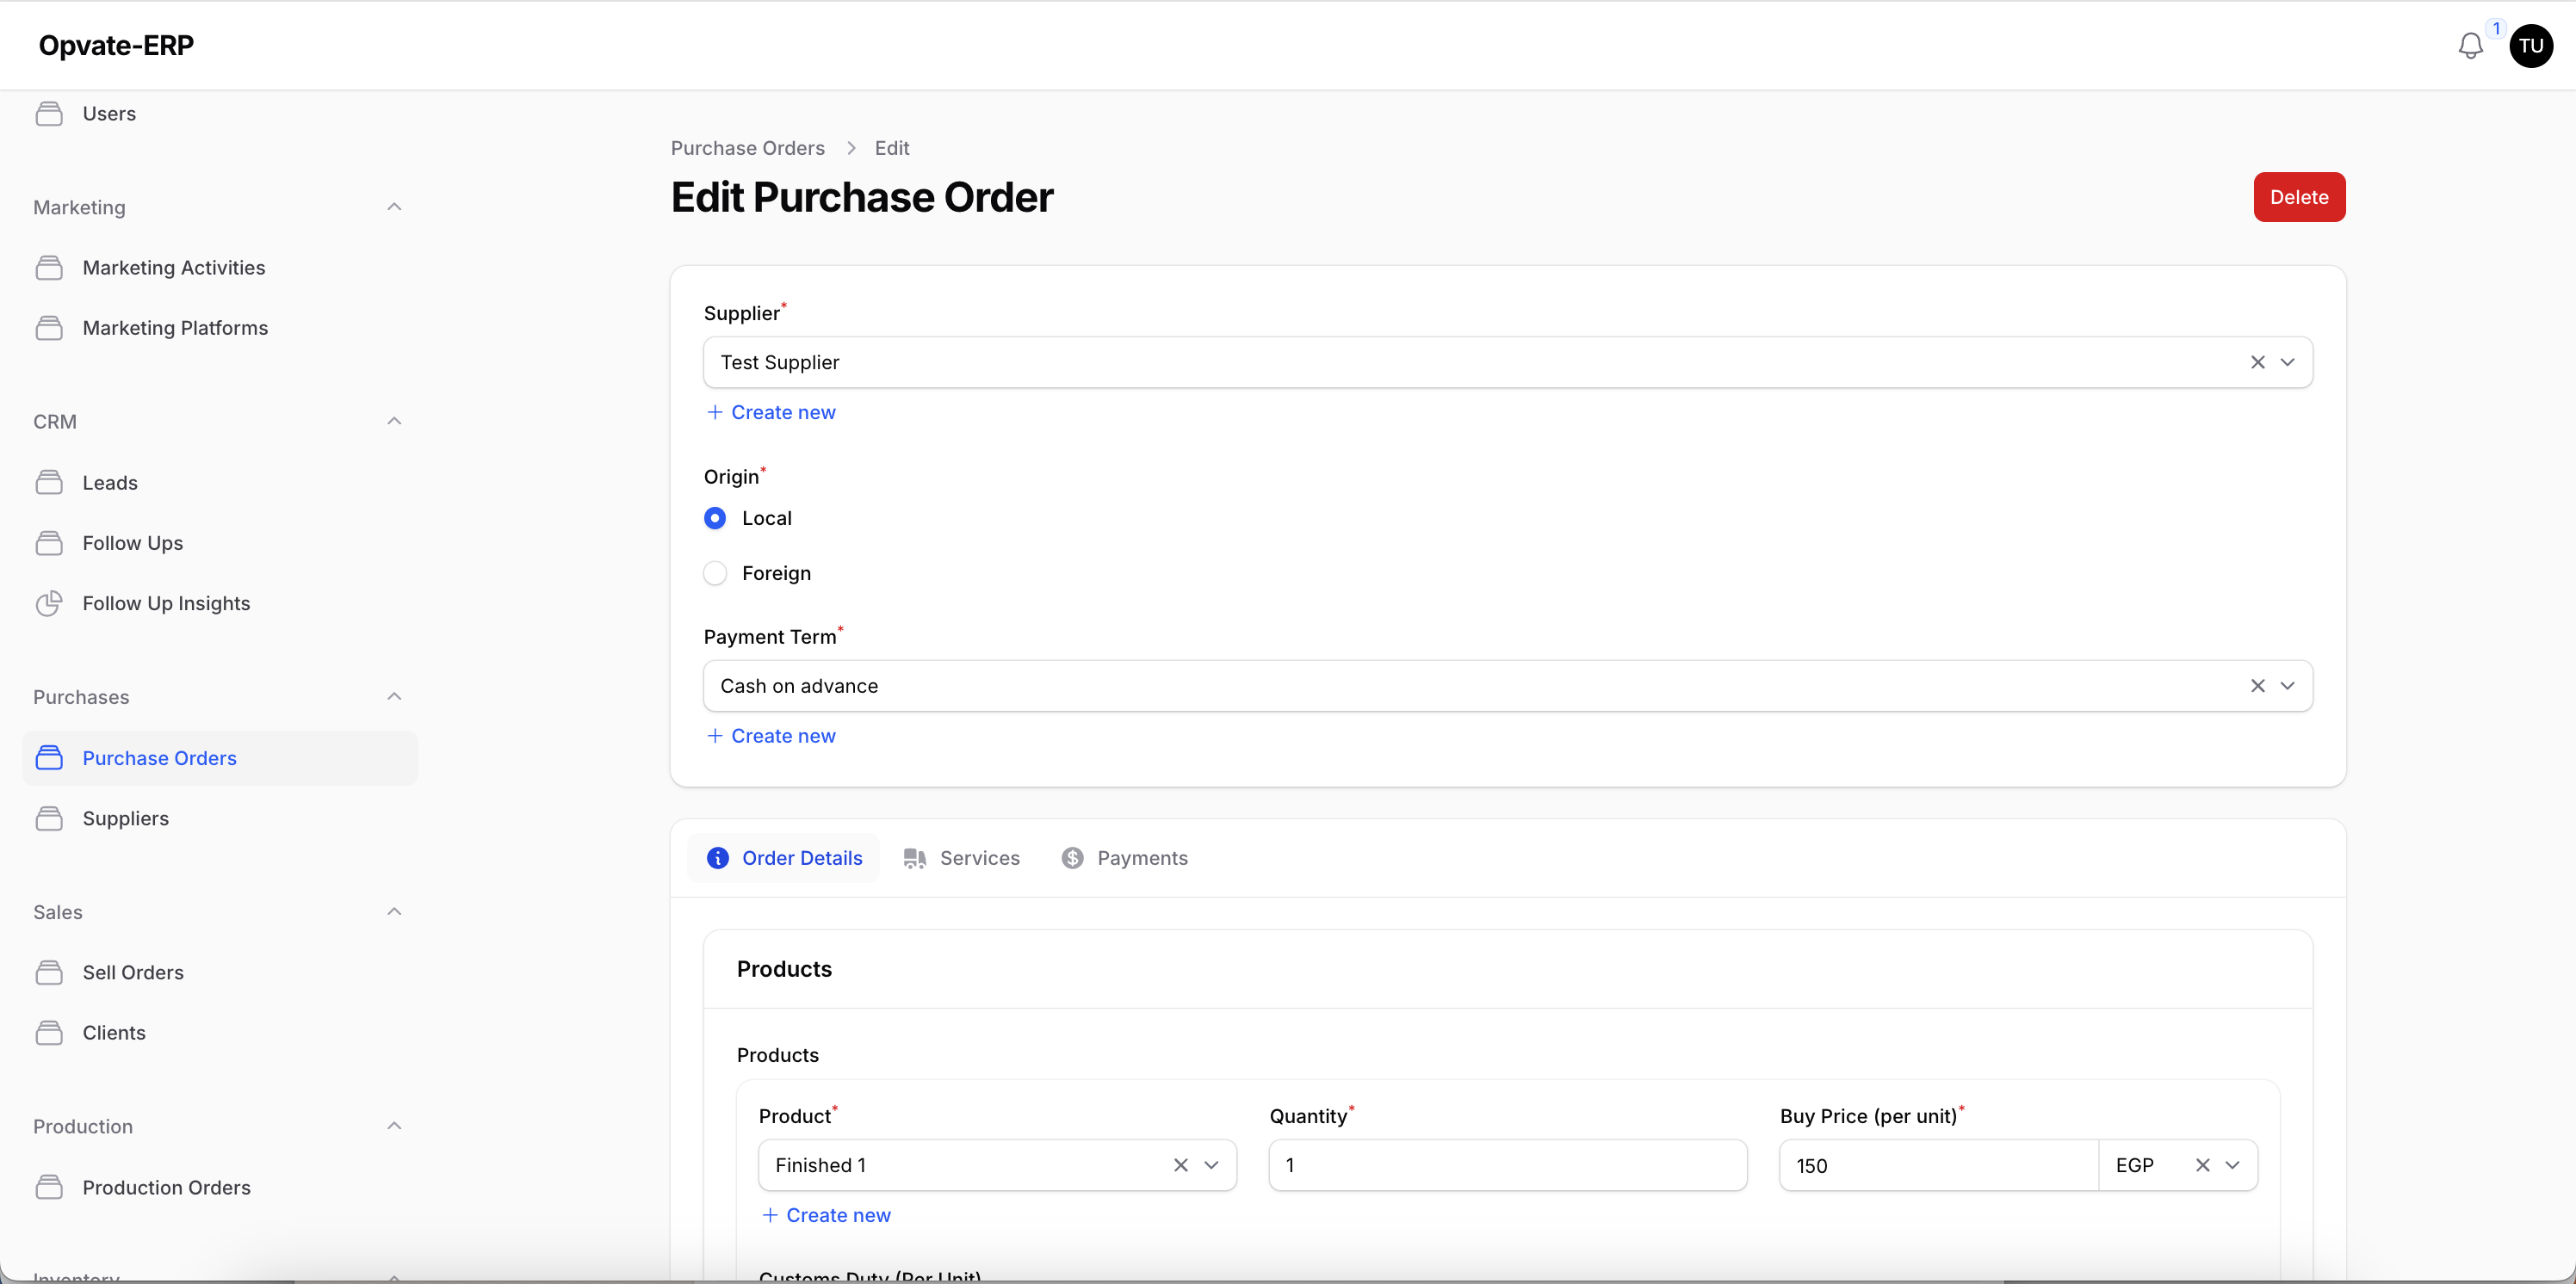Click the Quantity input field
The width and height of the screenshot is (2576, 1284).
[1507, 1165]
